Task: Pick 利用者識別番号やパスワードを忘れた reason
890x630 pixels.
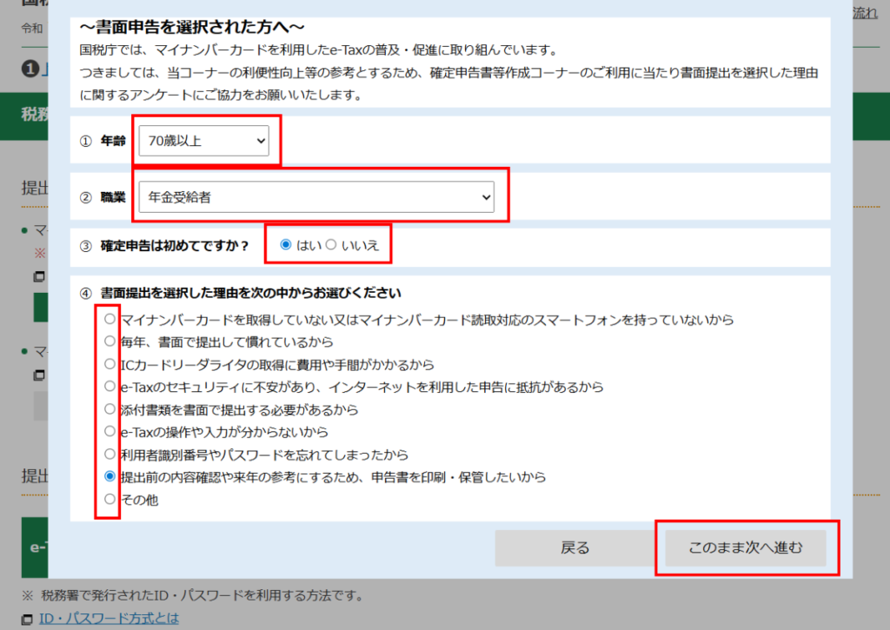Action: click(x=110, y=454)
